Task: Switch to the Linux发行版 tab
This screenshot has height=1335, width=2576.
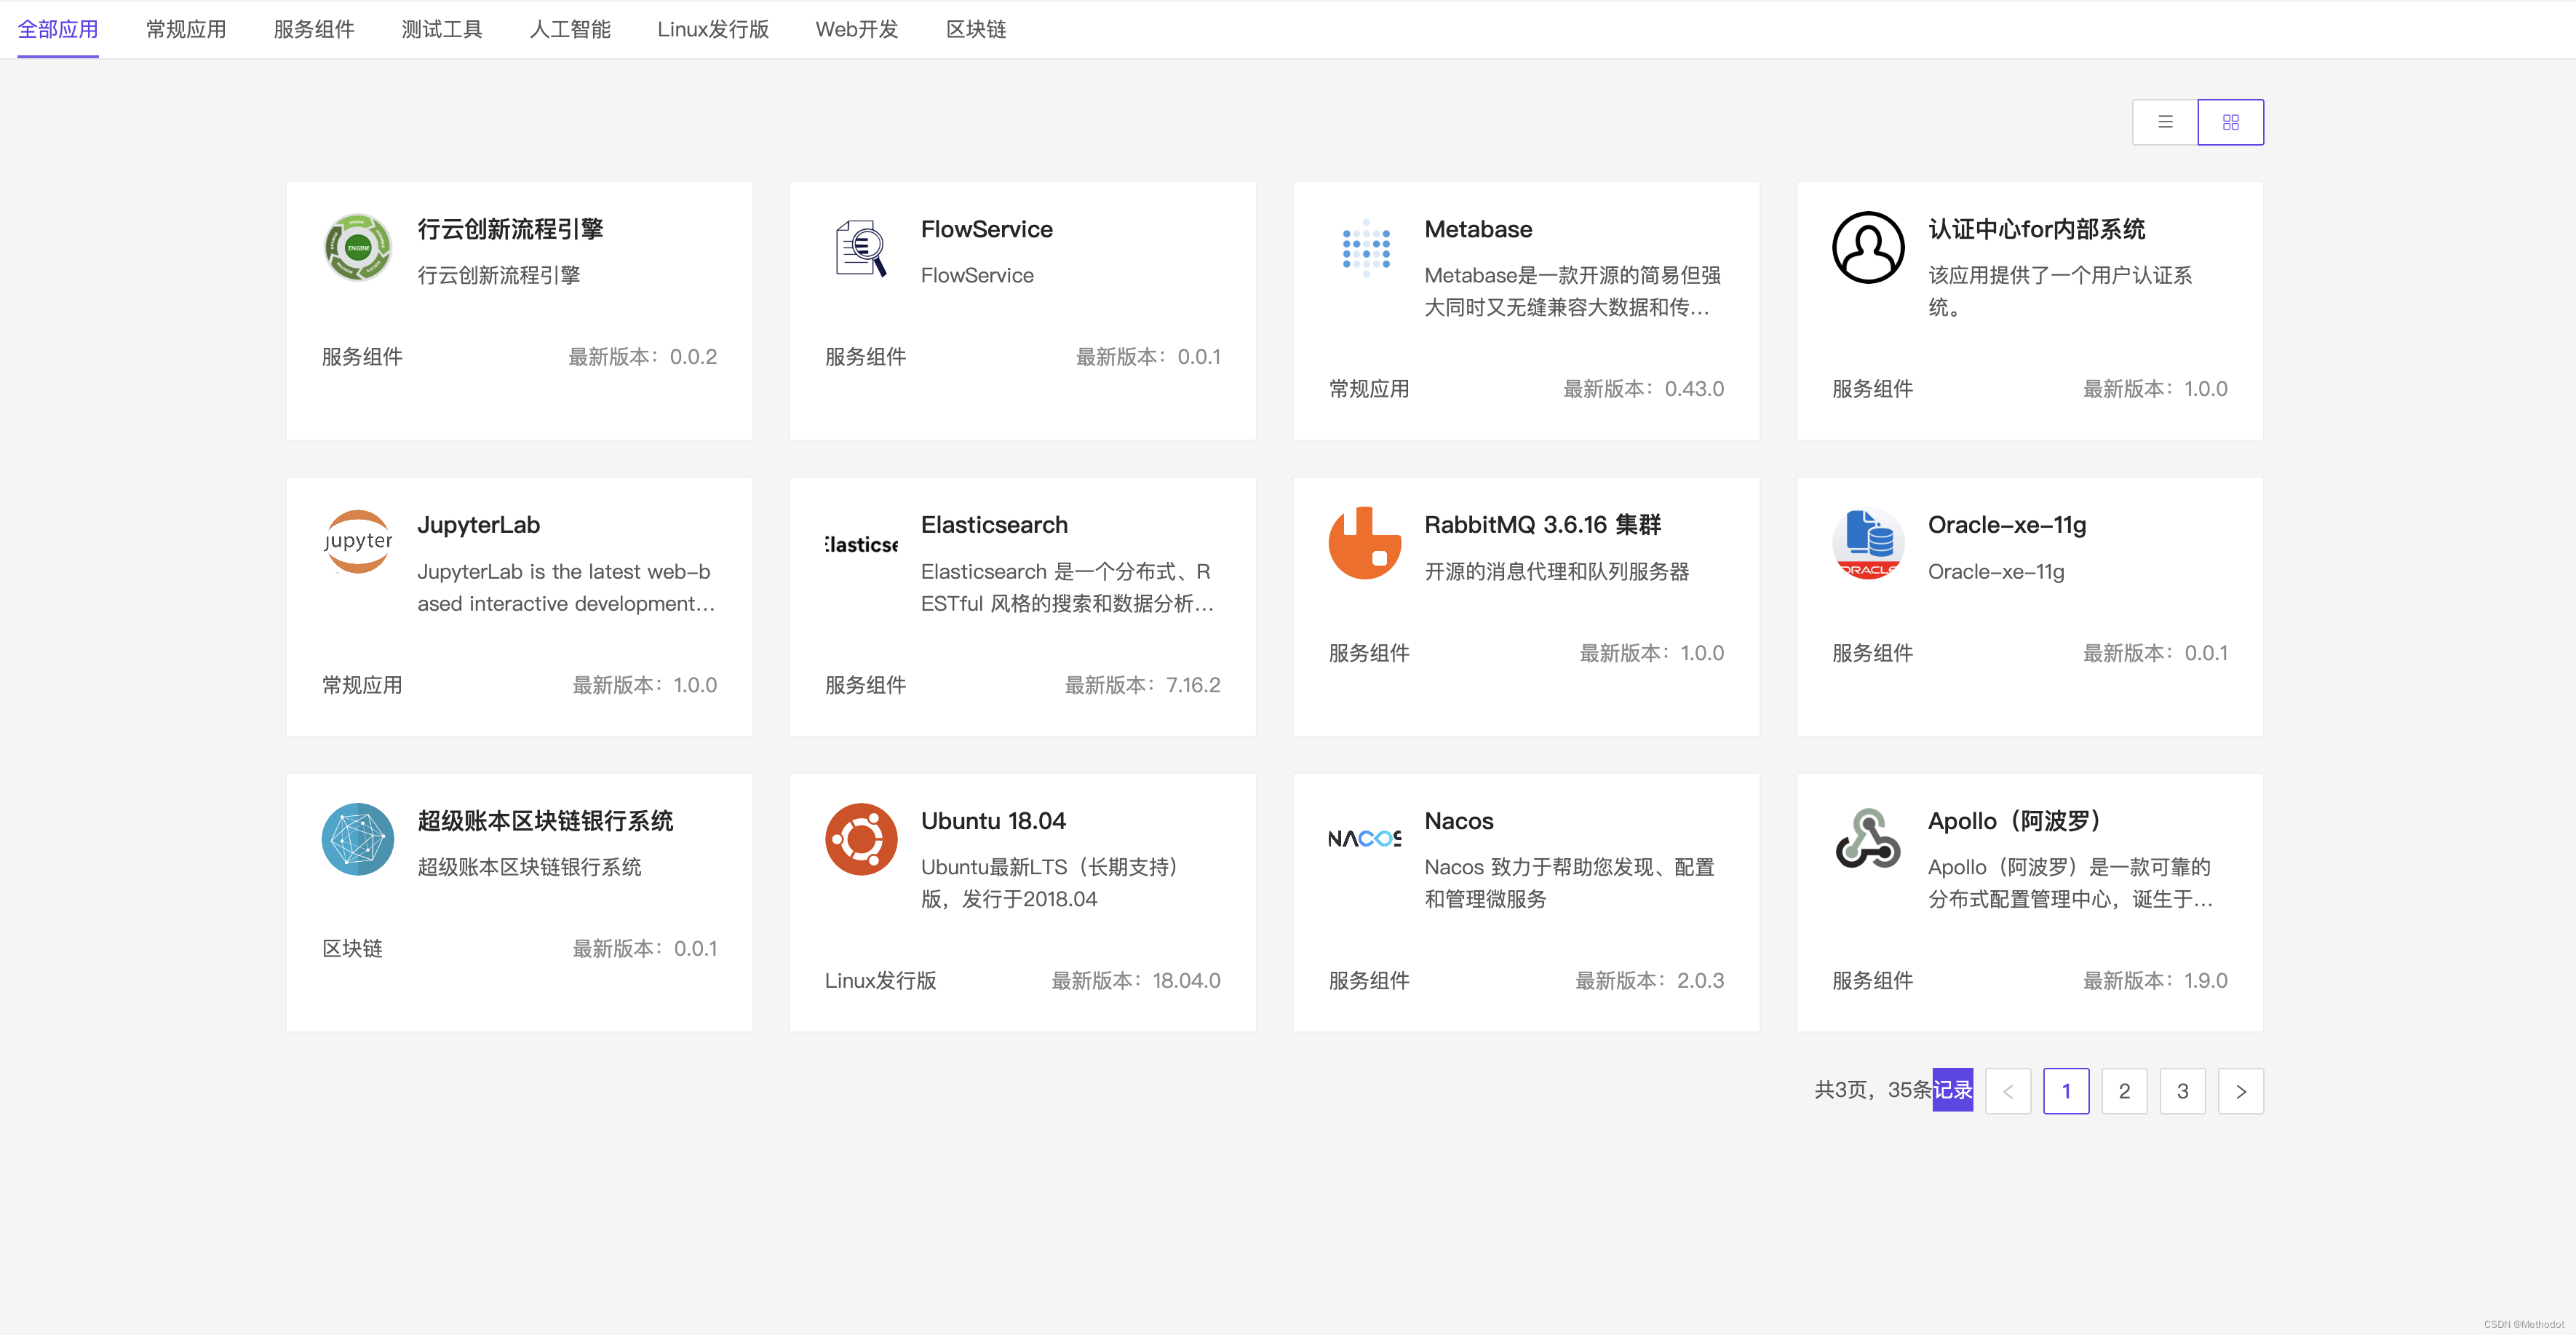Action: pos(713,29)
